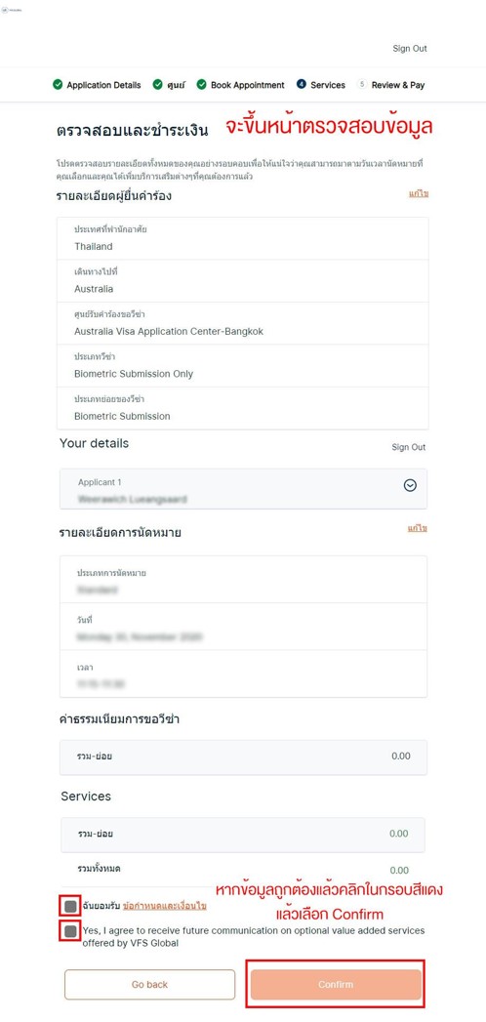Click the Confirm button
Image resolution: width=486 pixels, height=1022 pixels.
[x=336, y=984]
